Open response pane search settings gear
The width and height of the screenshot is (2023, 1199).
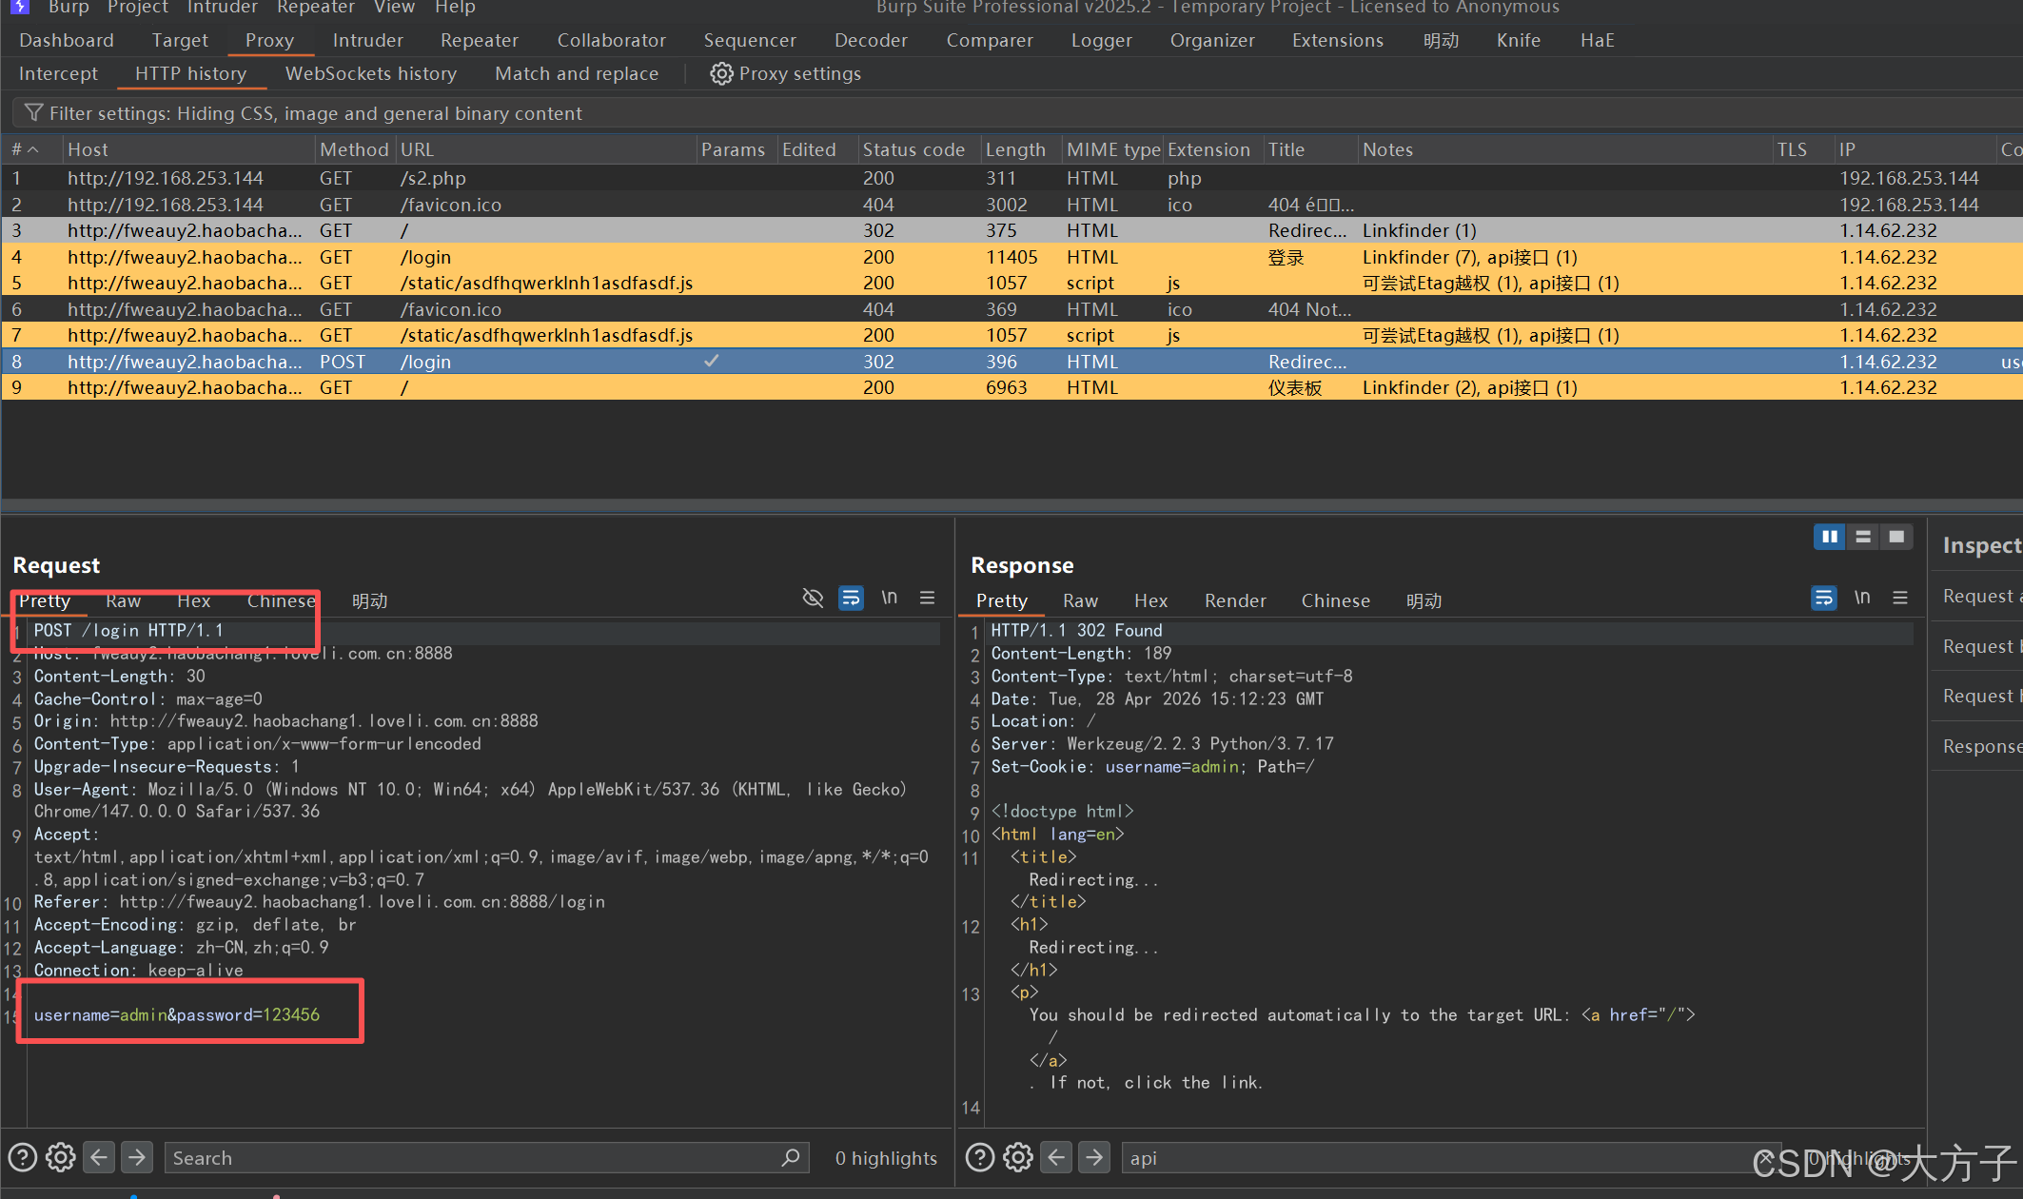click(1018, 1157)
